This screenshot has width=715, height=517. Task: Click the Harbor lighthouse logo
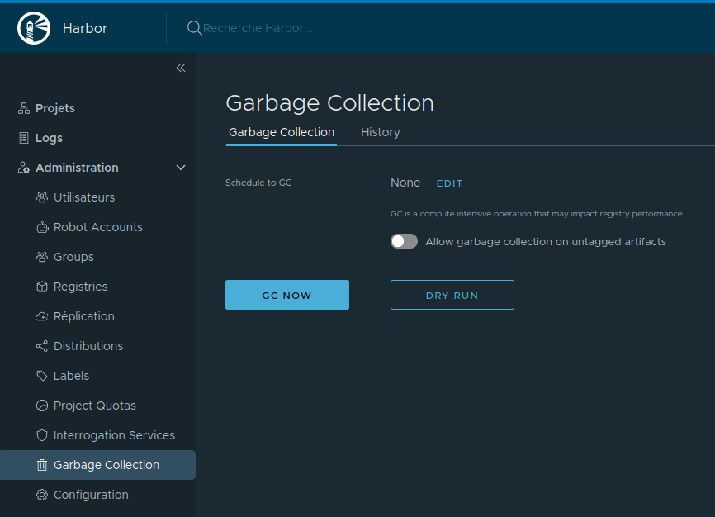tap(34, 28)
